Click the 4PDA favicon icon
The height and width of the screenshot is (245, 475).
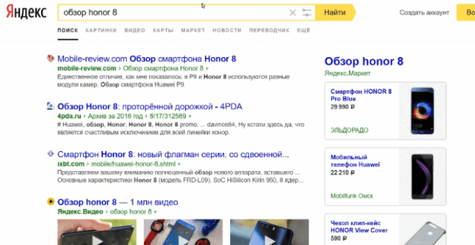point(51,106)
